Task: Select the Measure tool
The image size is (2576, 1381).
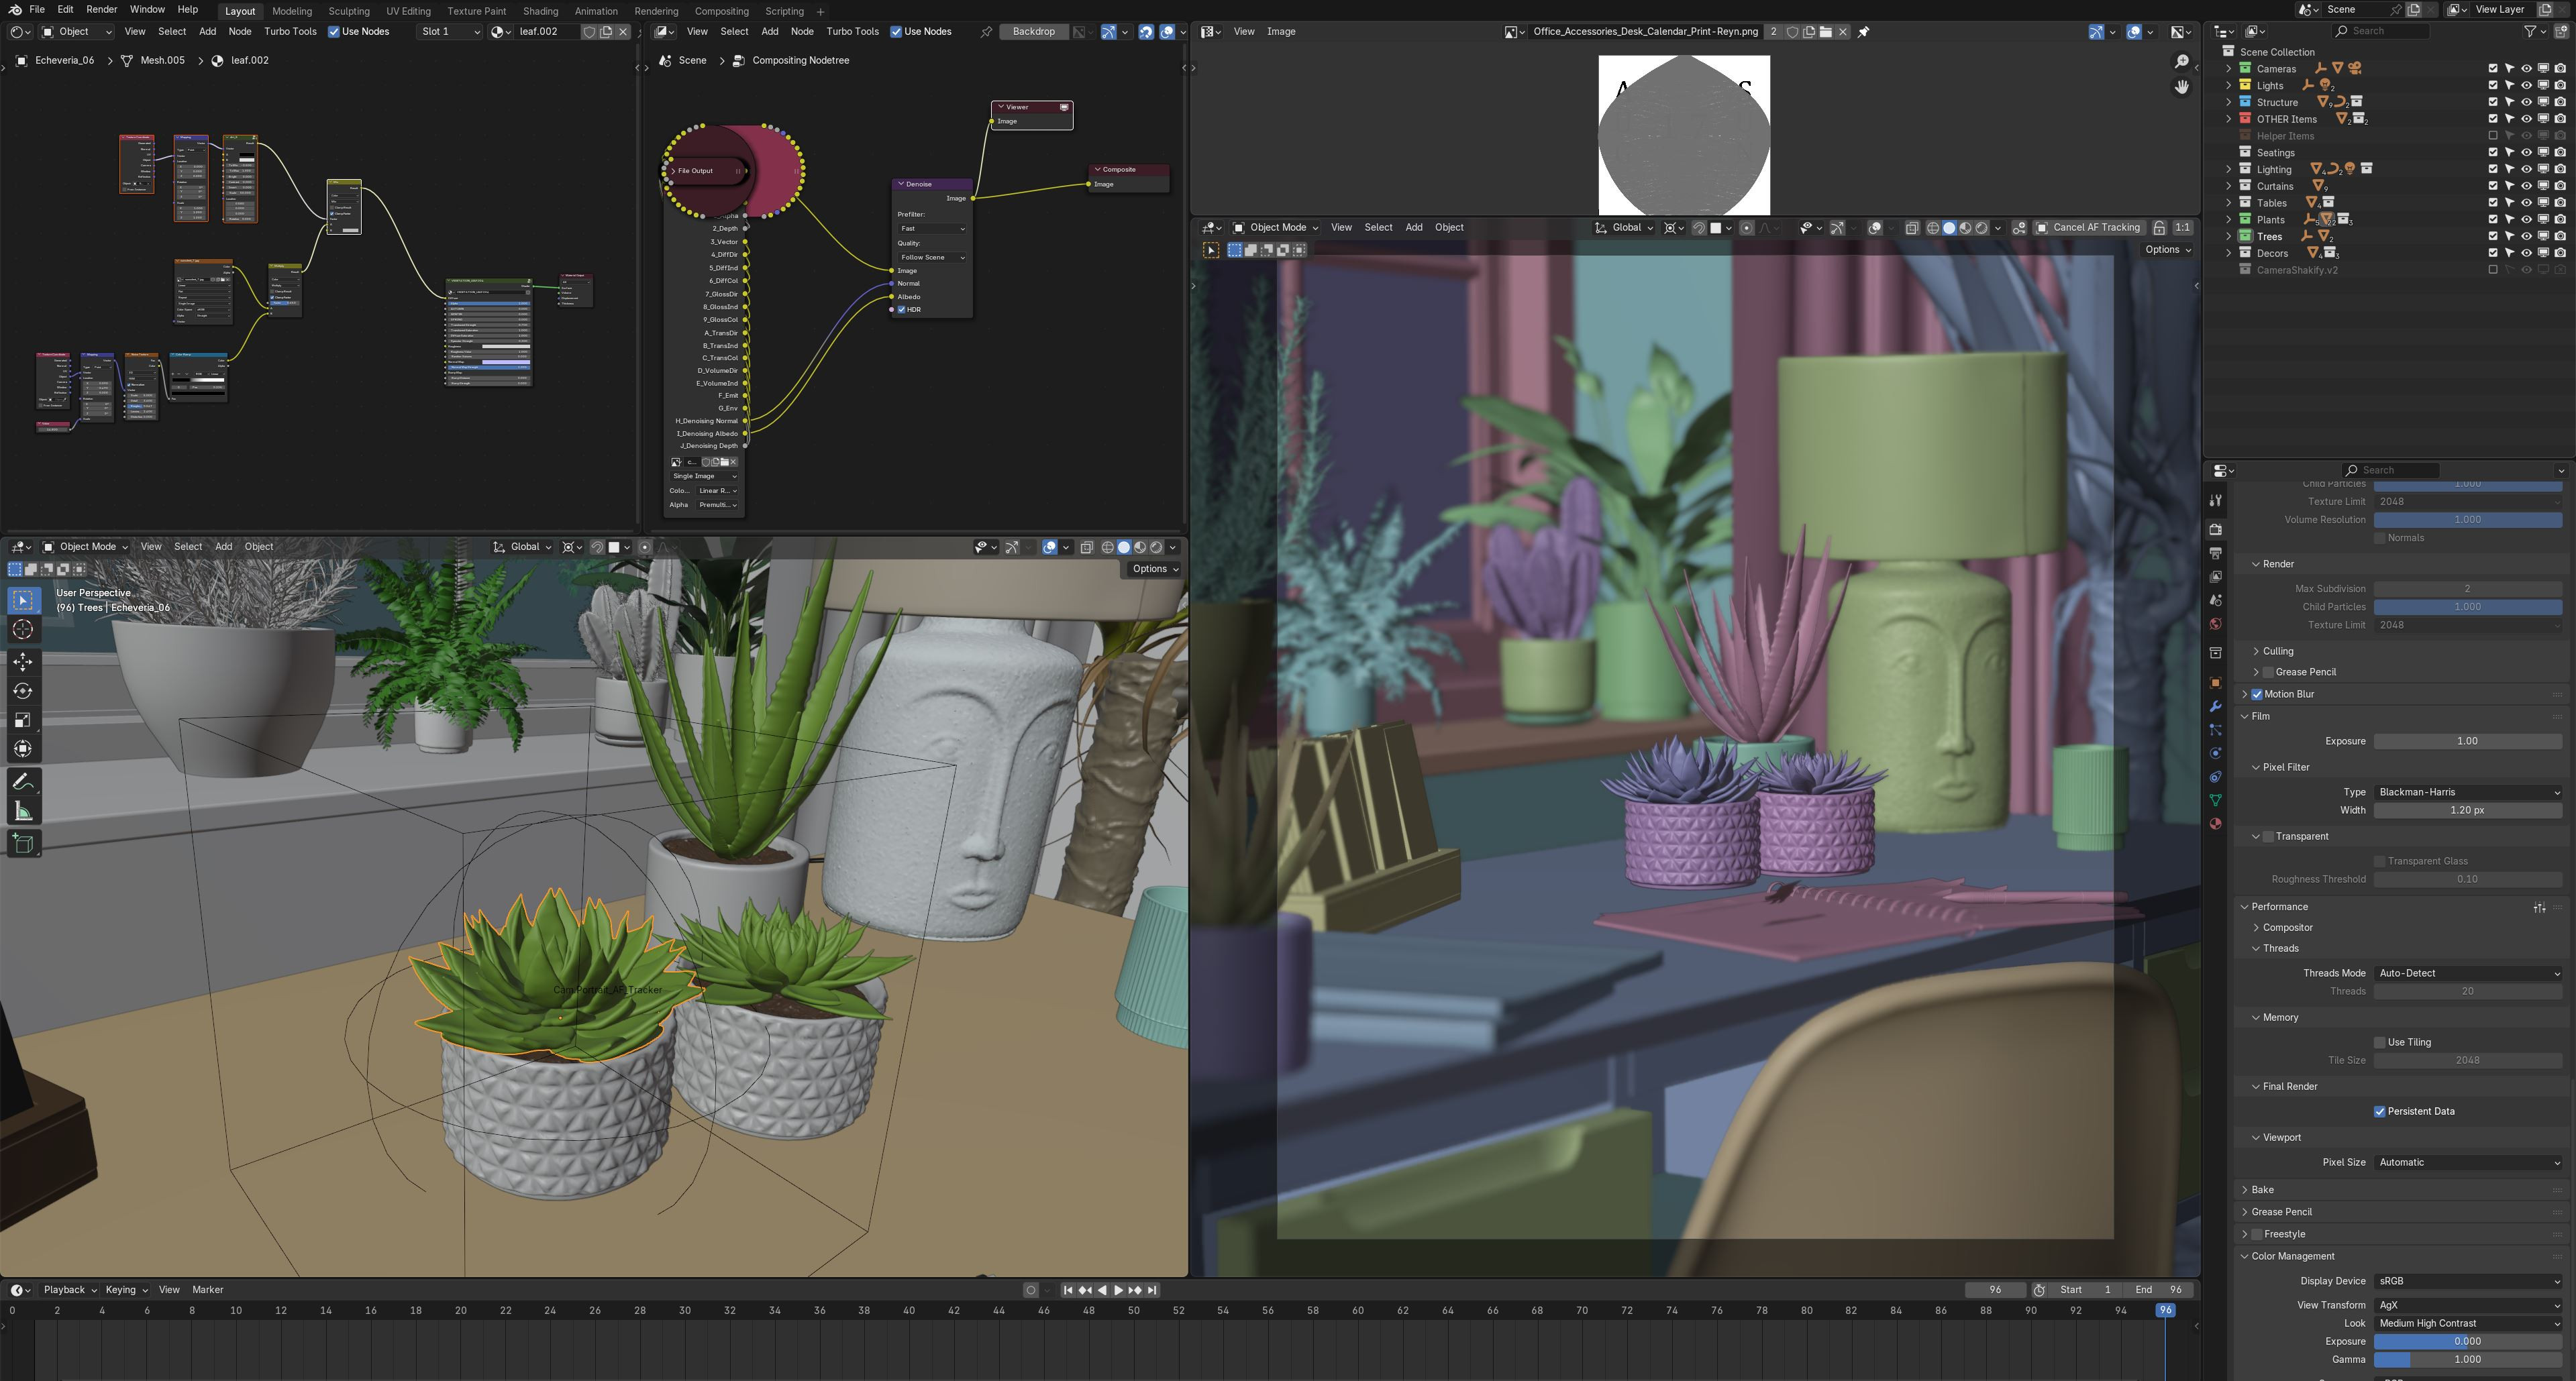Action: tap(23, 812)
